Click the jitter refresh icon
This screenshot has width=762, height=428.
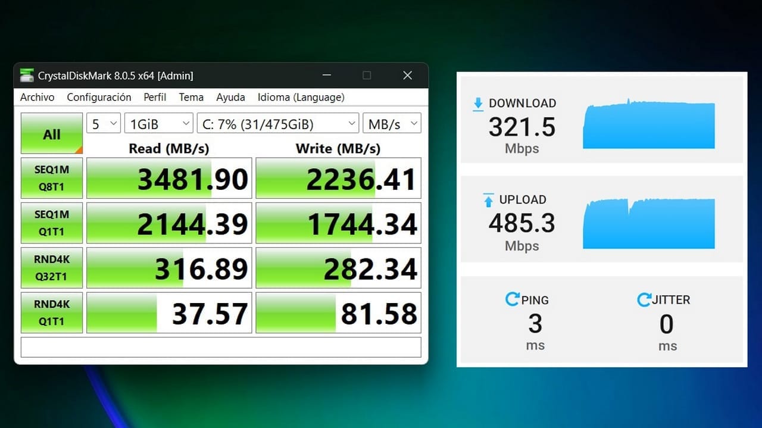(644, 299)
